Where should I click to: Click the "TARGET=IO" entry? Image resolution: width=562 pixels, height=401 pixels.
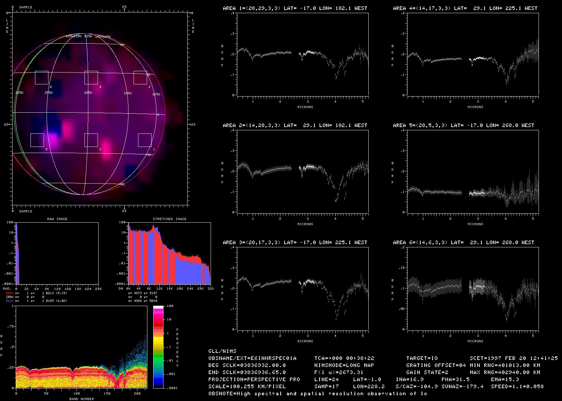tap(422, 358)
